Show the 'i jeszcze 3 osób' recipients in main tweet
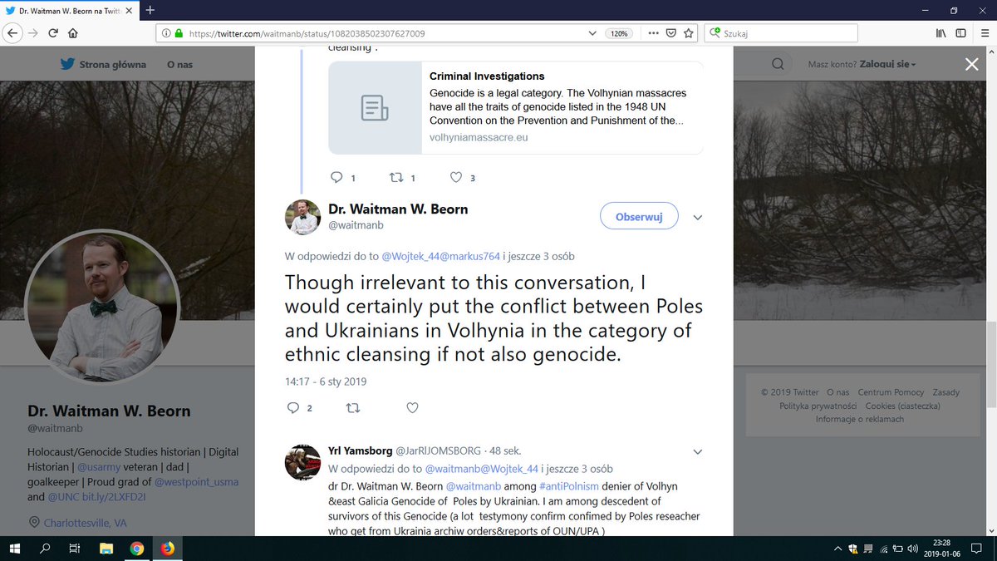Image resolution: width=997 pixels, height=561 pixels. tap(539, 256)
